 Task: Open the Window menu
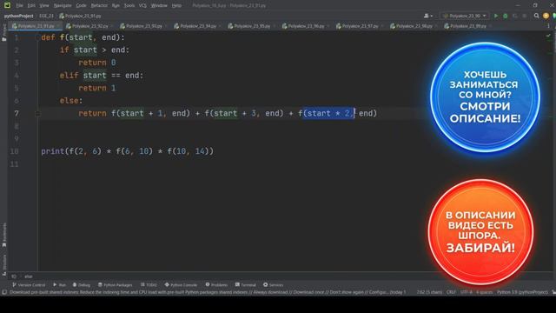[159, 6]
